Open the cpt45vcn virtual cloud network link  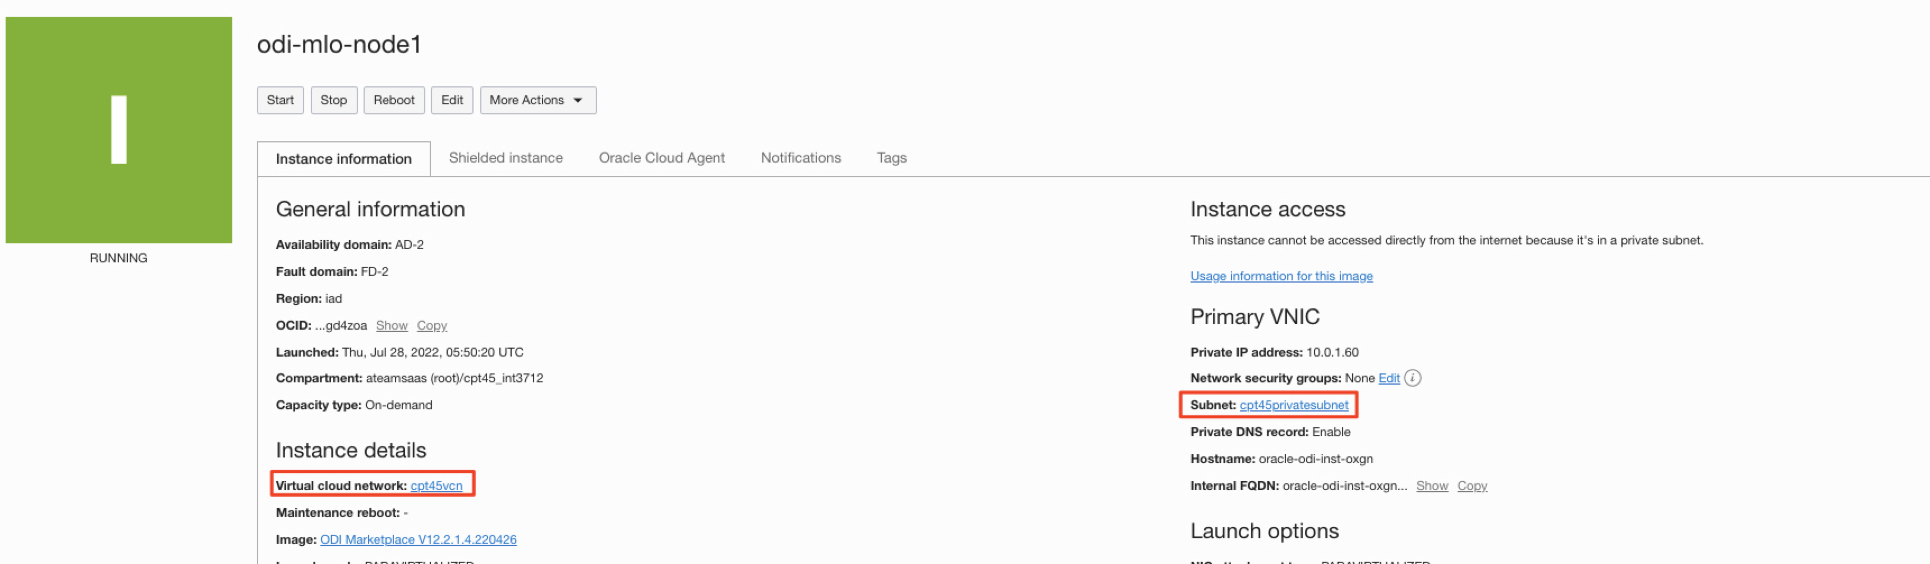point(436,486)
